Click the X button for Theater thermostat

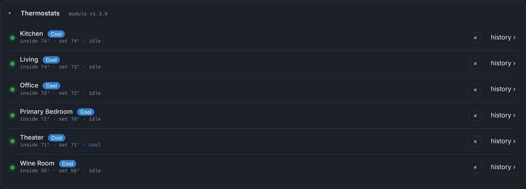click(x=475, y=141)
